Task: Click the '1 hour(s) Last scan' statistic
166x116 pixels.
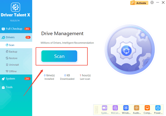Action: (85, 77)
